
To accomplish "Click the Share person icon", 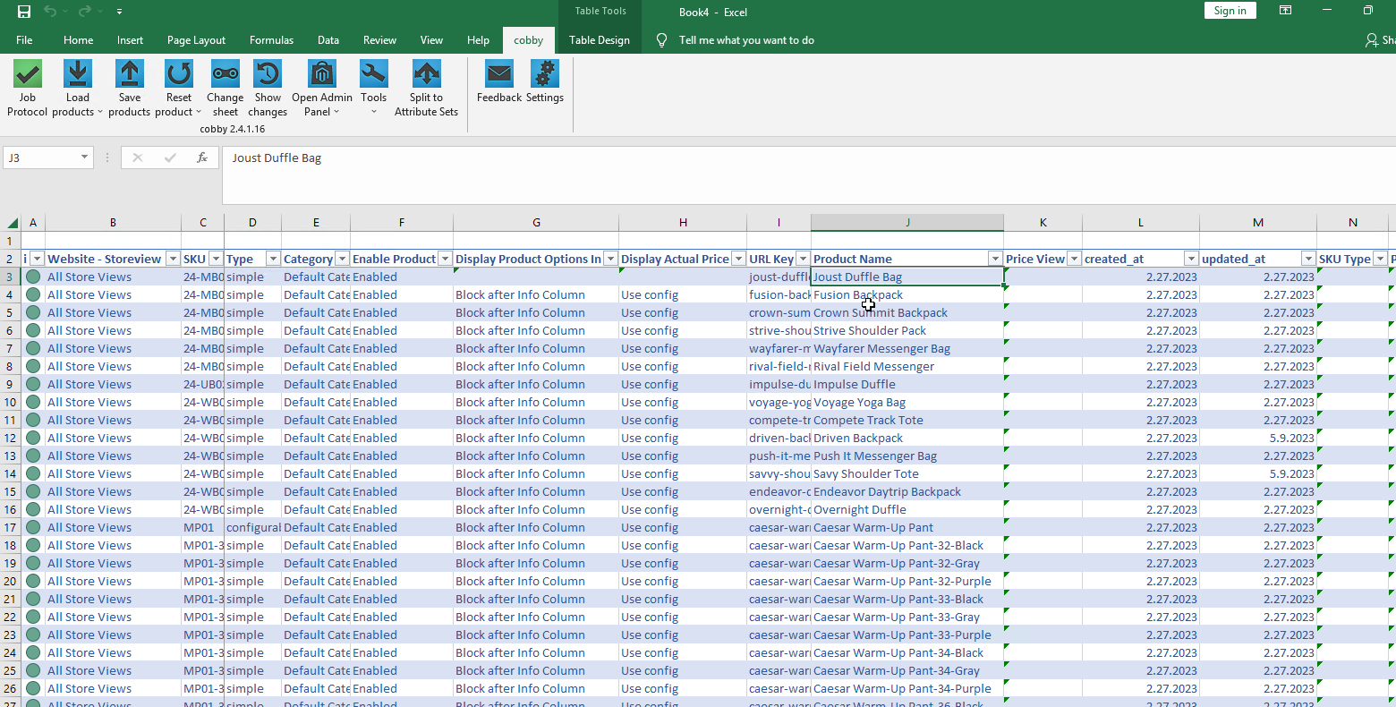I will 1372,40.
